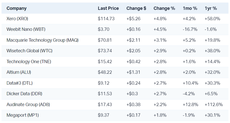Click the 1mo % column header
The width and height of the screenshot is (230, 123).
190,8
